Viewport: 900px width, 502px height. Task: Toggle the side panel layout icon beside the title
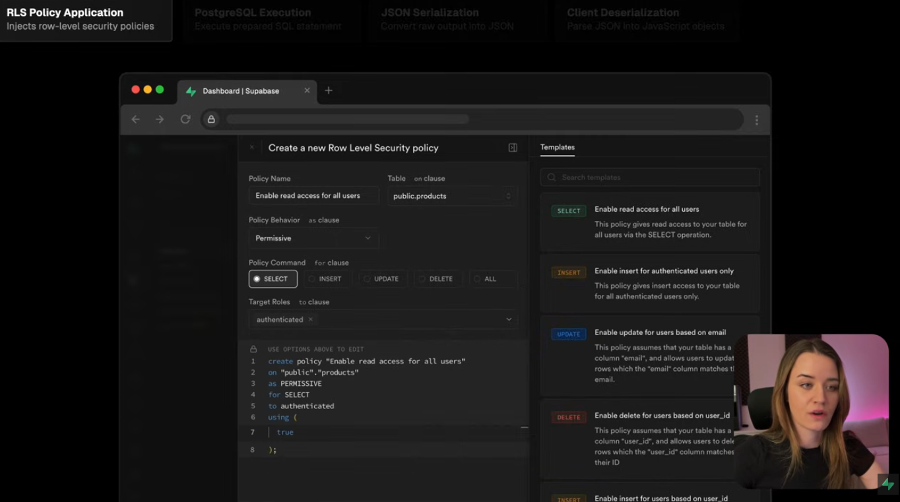[513, 148]
